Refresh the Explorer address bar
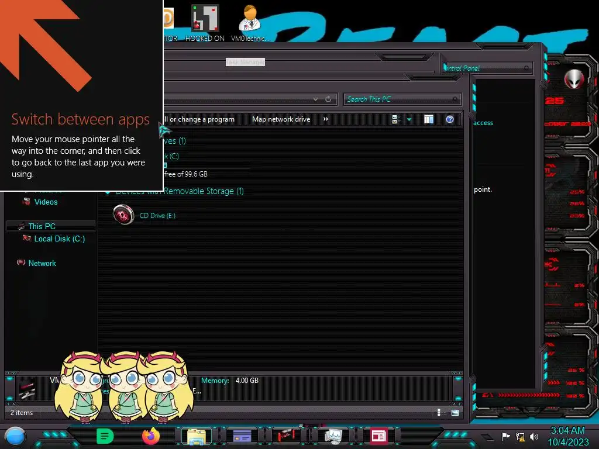Viewport: 599px width, 449px height. pyautogui.click(x=328, y=99)
